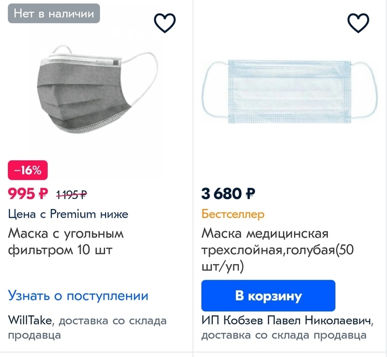
Task: Click 'Узнать о поступлении' link
Action: click(78, 296)
